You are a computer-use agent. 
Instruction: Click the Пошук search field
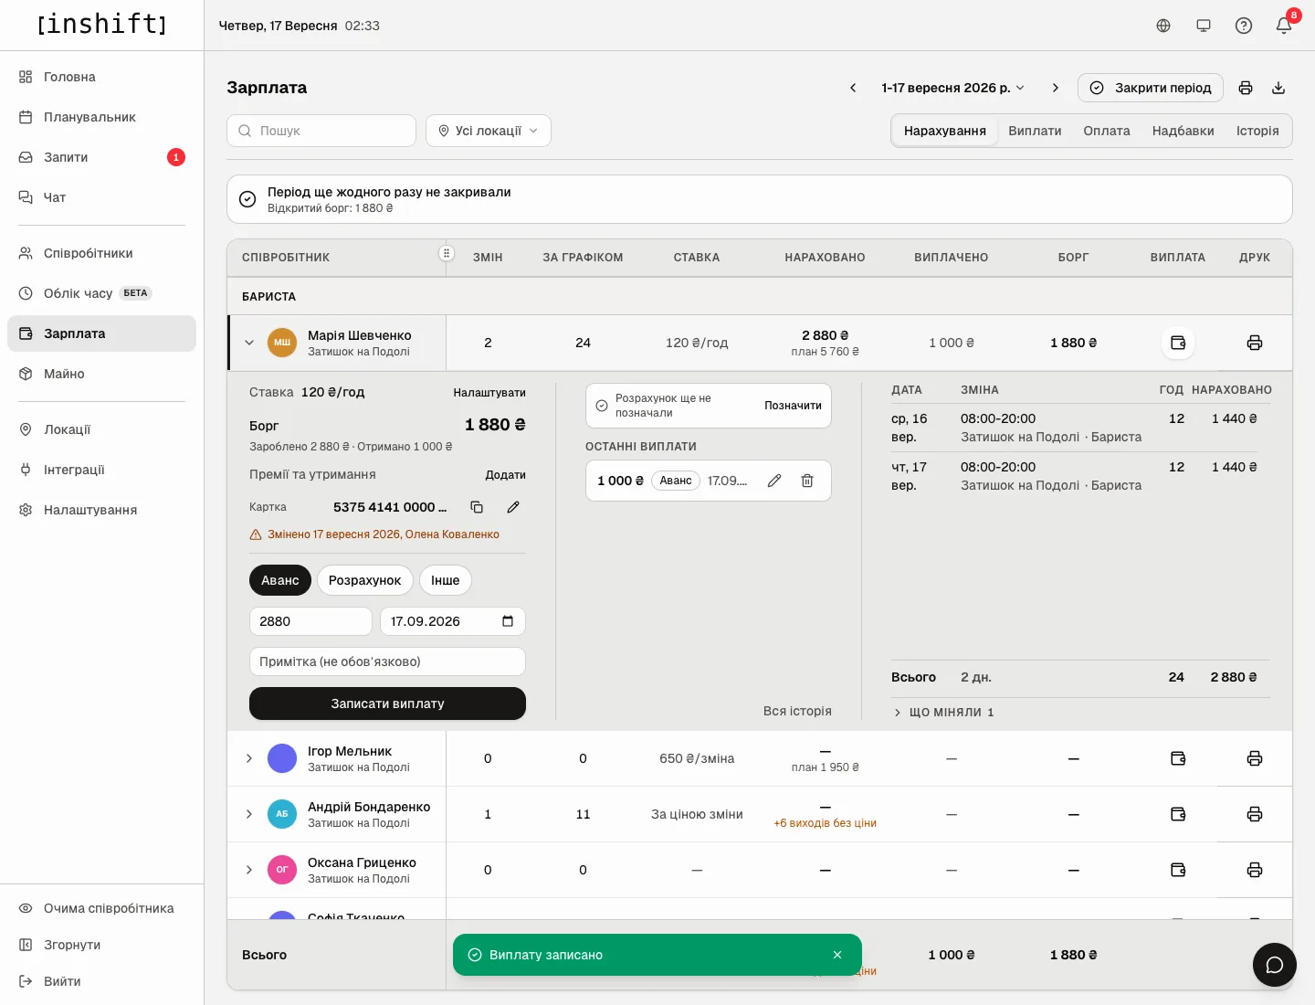(321, 131)
